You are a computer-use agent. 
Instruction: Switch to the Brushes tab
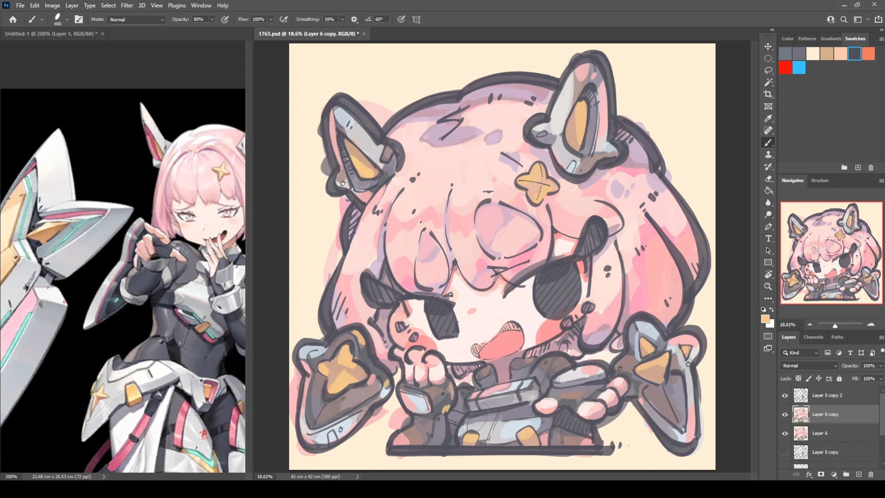(820, 180)
